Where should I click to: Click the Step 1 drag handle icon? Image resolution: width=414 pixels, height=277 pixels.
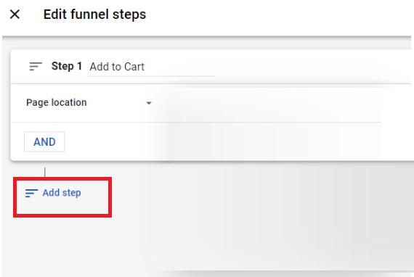[x=36, y=66]
